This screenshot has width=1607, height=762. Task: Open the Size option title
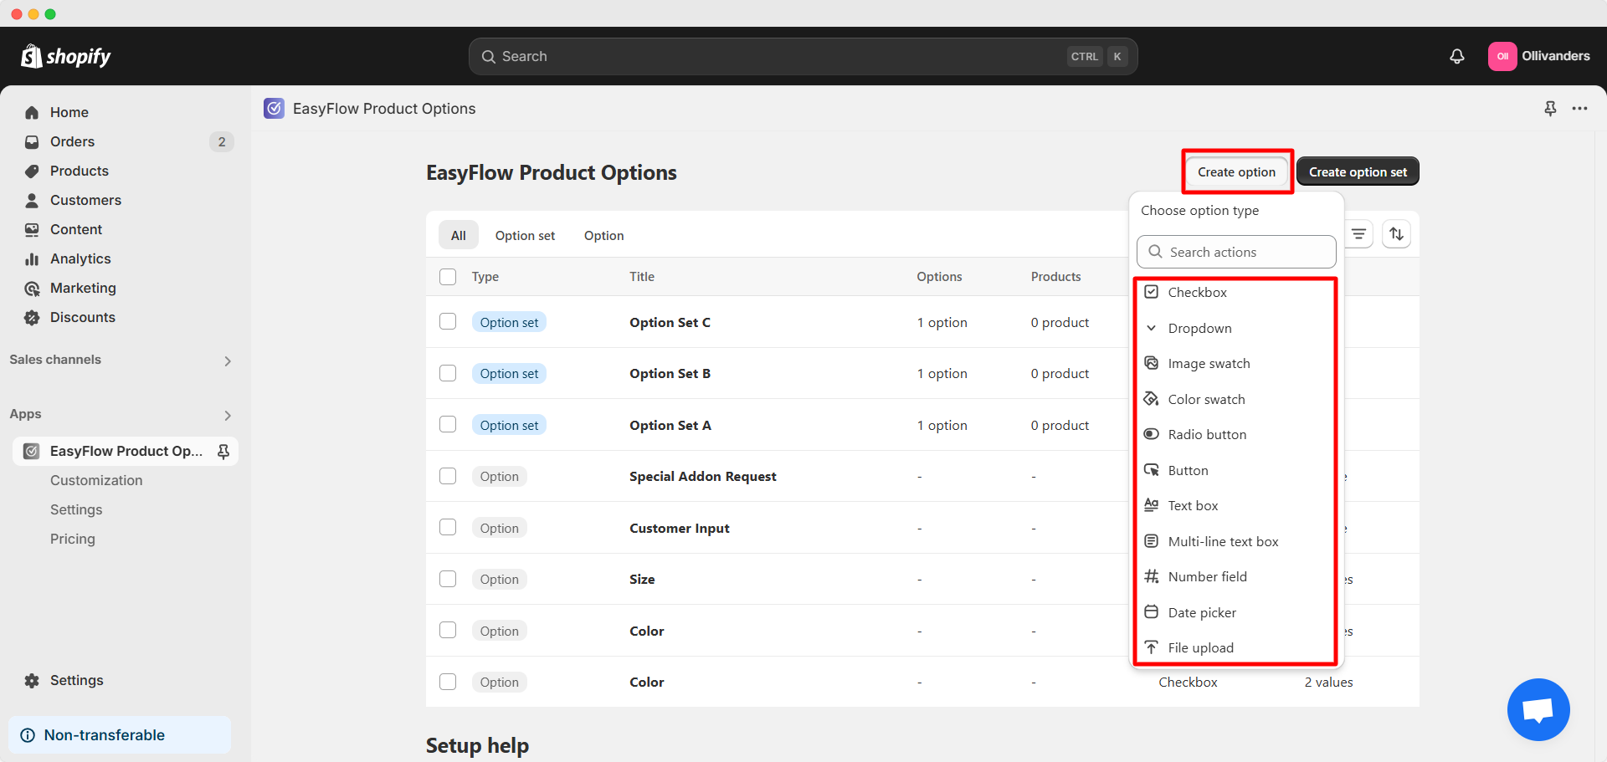(642, 579)
